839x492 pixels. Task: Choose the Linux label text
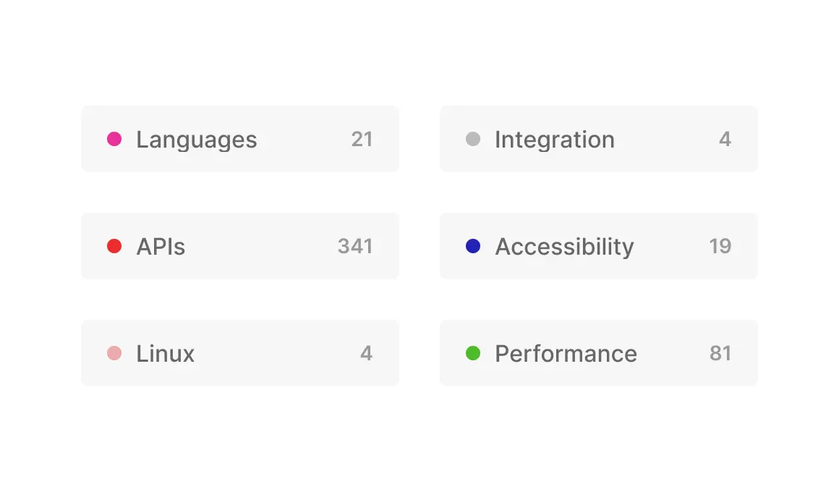tap(166, 354)
